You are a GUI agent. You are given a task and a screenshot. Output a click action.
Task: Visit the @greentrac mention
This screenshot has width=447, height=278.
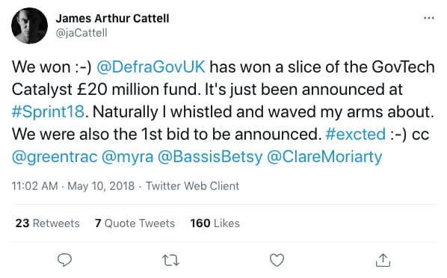55,157
